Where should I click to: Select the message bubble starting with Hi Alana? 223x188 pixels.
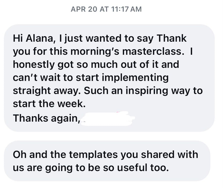[x=109, y=78]
